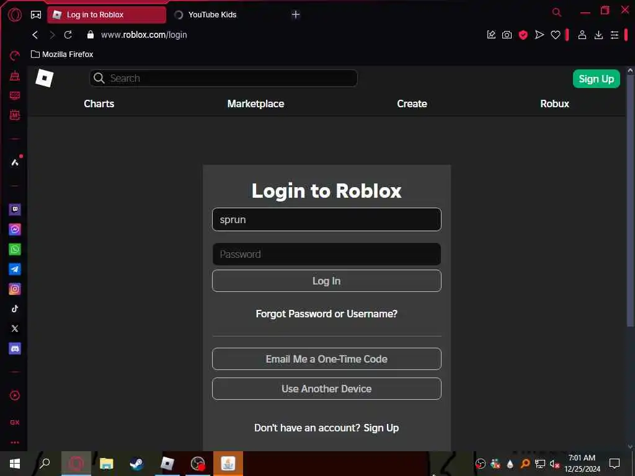Open the taskbar clock showing 7:01 AM

(x=582, y=464)
